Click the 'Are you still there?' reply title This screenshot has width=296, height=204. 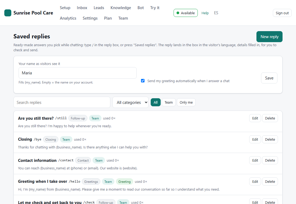point(36,118)
